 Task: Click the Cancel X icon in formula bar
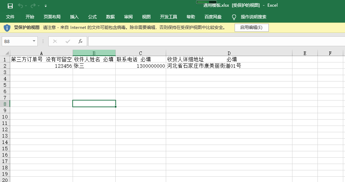tap(55, 41)
